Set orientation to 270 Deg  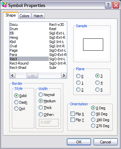tap(100, 126)
